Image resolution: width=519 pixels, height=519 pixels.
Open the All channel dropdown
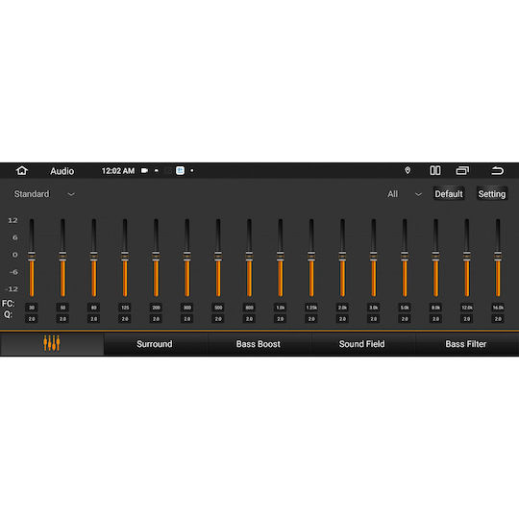point(405,194)
